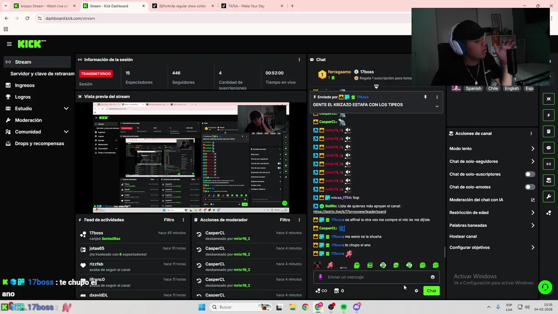Expand Chat de solo-seguidores settings
The height and width of the screenshot is (314, 558).
(492, 161)
